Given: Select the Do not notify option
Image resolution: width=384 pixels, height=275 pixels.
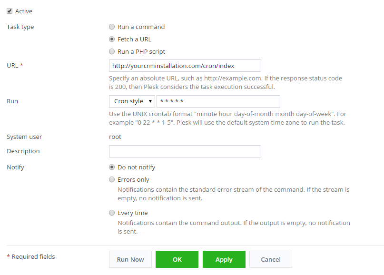Looking at the screenshot, I should click(112, 167).
